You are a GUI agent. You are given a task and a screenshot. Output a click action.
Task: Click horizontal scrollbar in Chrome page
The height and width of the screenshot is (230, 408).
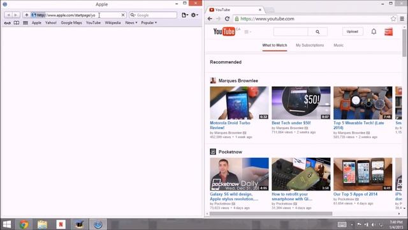click(270, 214)
